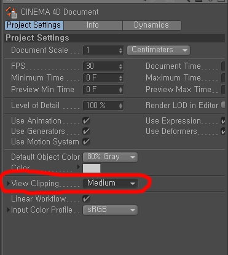
Task: Toggle the Linear Workflow checkbox
Action: pos(86,198)
